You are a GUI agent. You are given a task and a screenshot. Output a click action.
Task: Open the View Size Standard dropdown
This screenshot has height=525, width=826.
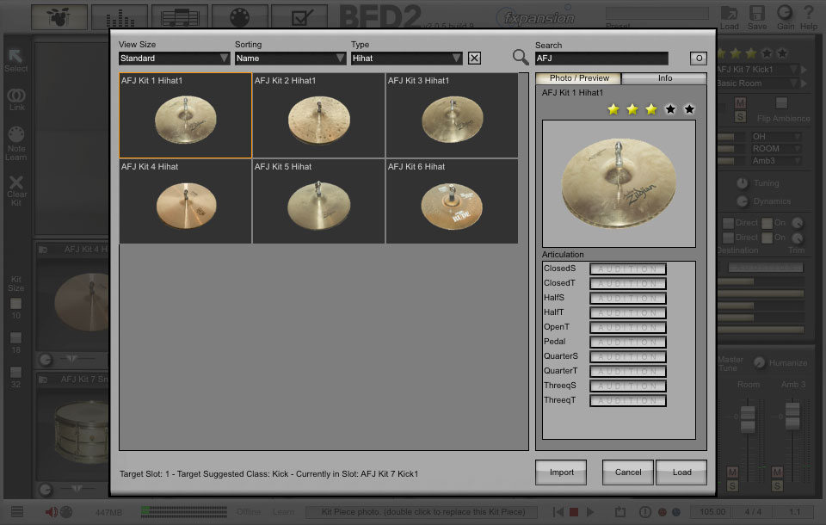click(x=175, y=58)
